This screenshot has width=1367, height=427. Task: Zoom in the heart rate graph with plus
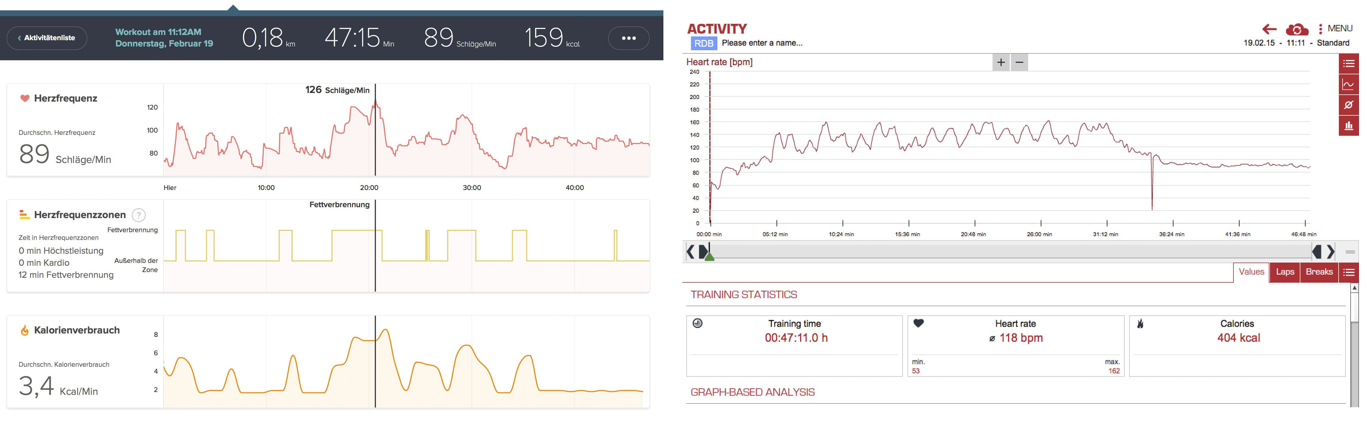point(1001,63)
